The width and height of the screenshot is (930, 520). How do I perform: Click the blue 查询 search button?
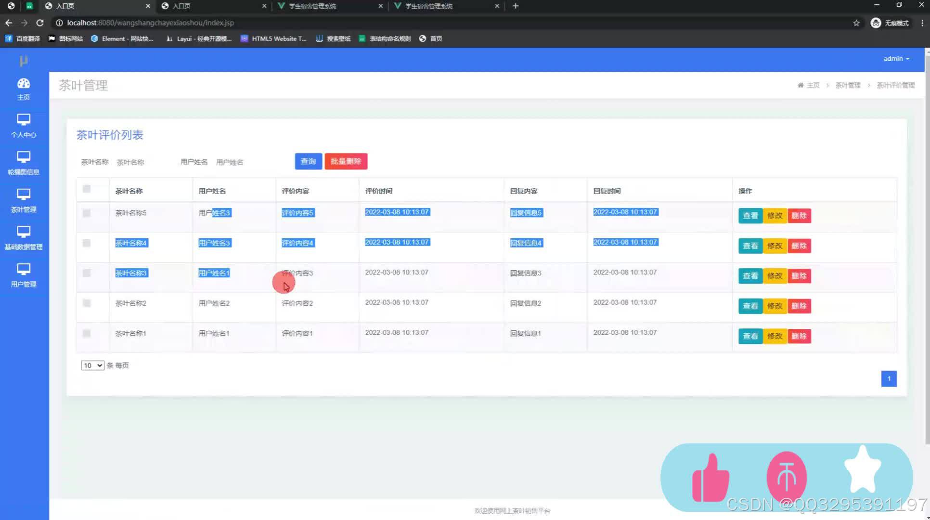pos(308,161)
